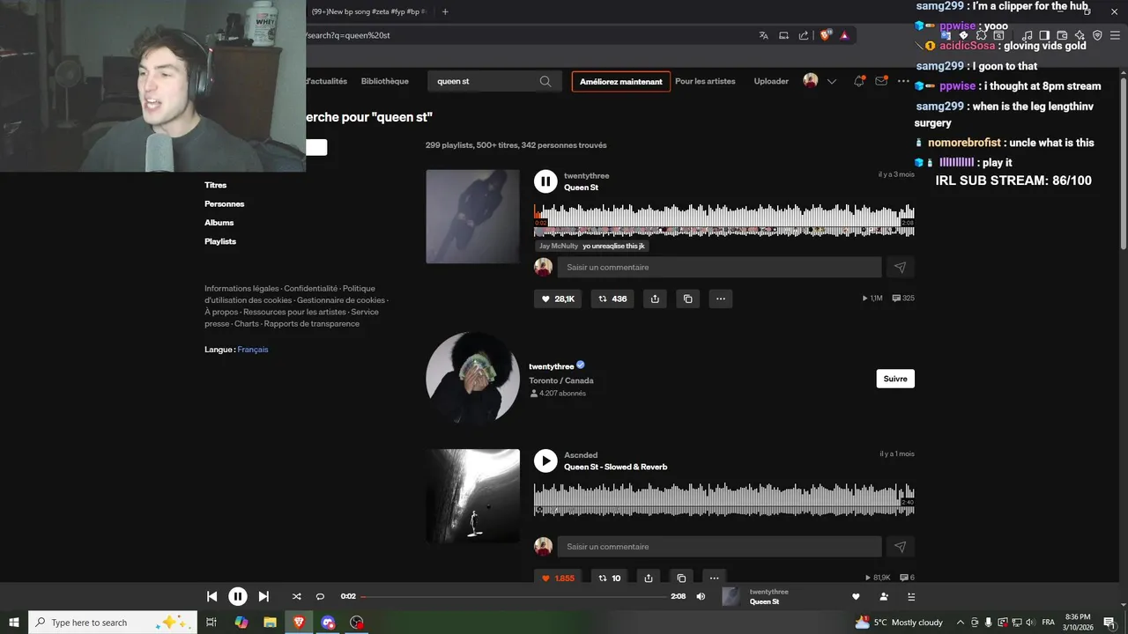This screenshot has height=634, width=1128.
Task: Unlike Slowed & Reverb track with 1.855 likes
Action: coord(558,578)
